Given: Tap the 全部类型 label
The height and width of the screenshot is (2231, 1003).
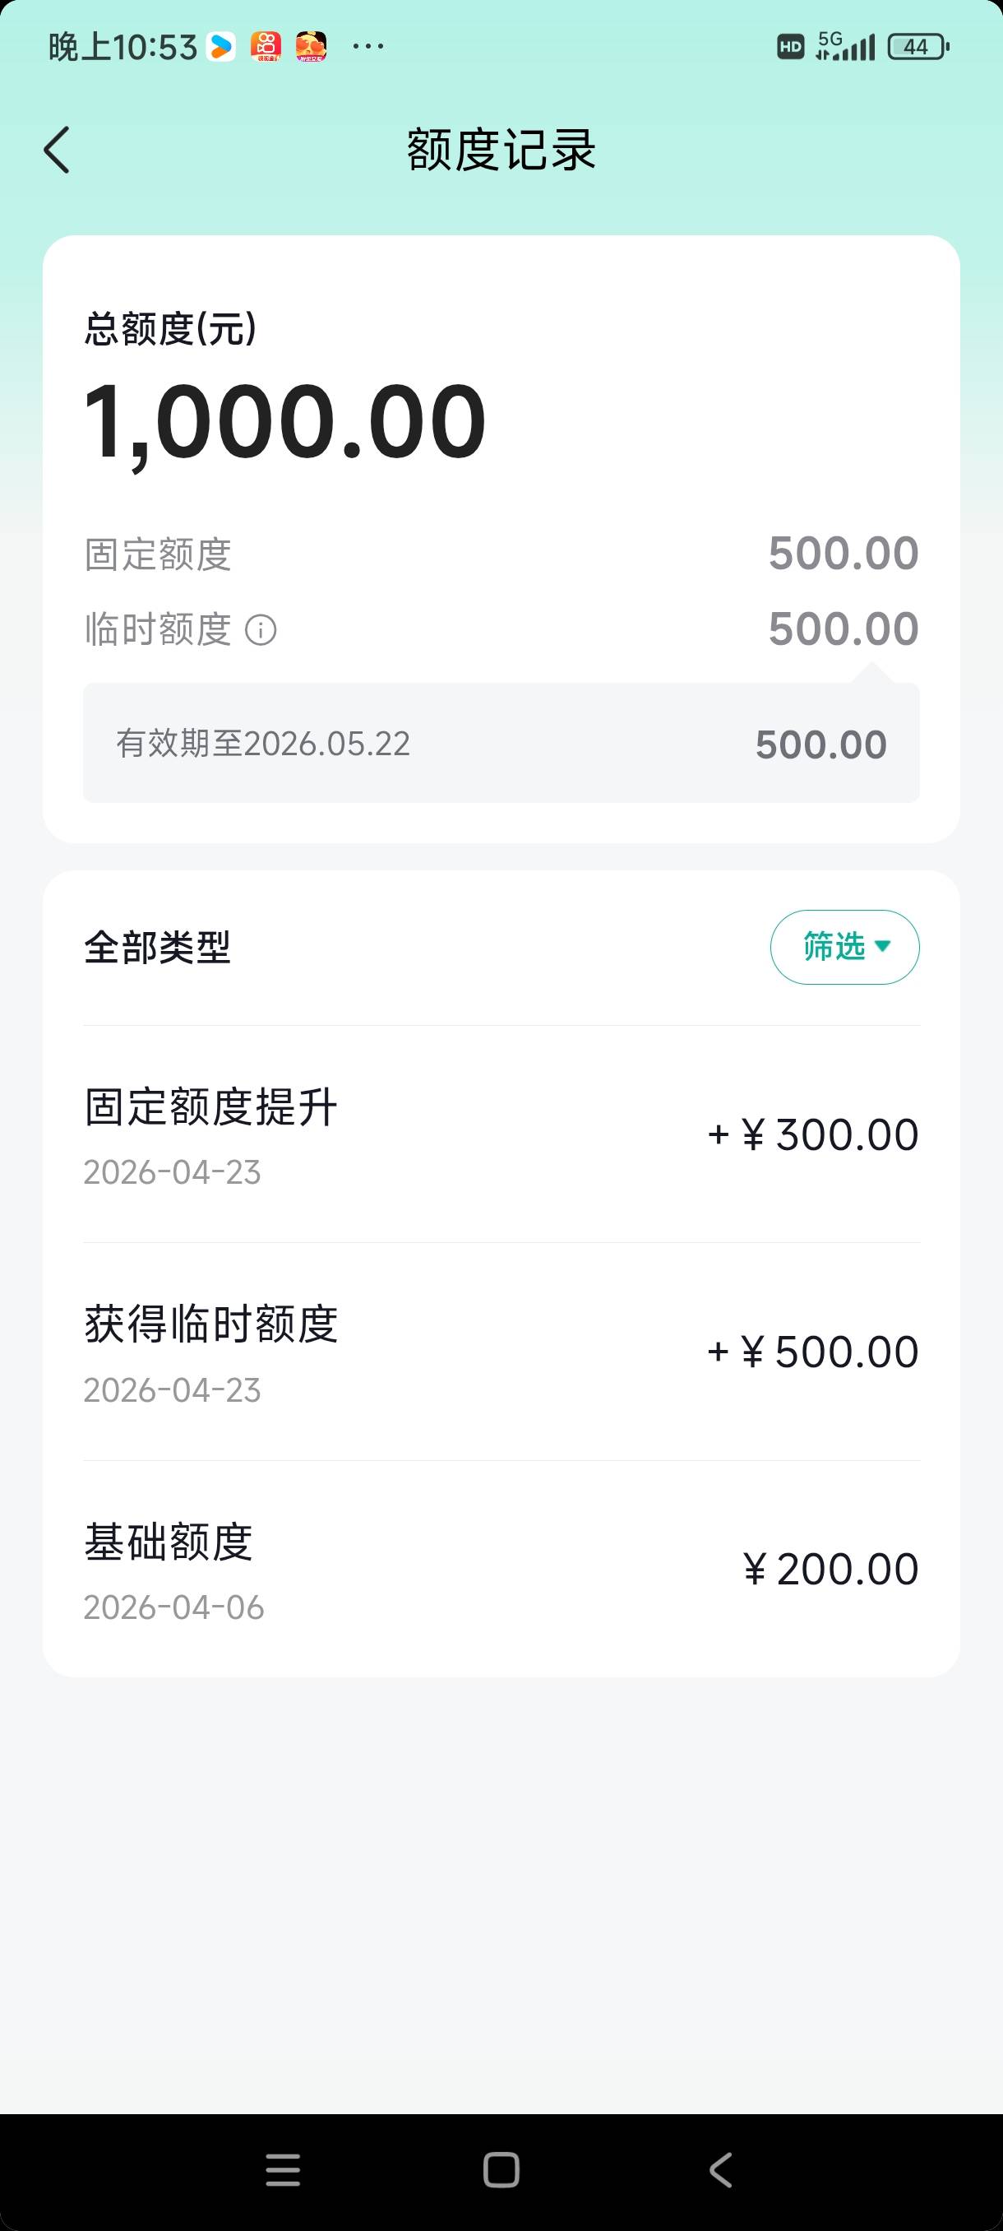Looking at the screenshot, I should coord(158,948).
